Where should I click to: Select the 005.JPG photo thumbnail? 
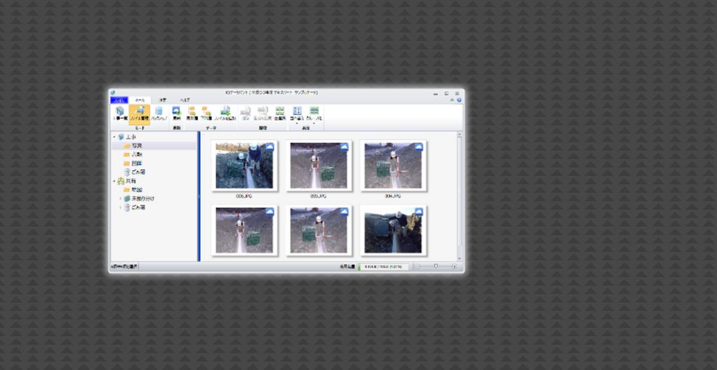pos(318,165)
